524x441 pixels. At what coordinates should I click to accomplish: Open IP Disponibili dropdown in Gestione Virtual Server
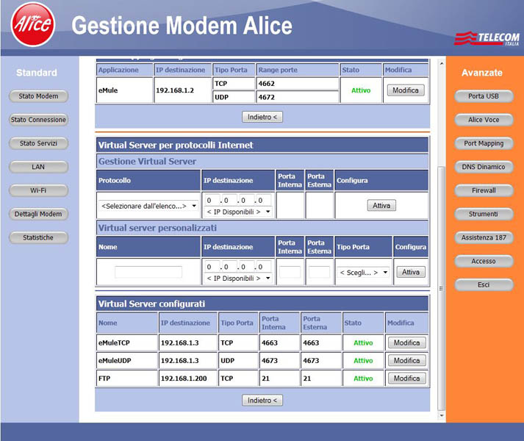point(237,212)
